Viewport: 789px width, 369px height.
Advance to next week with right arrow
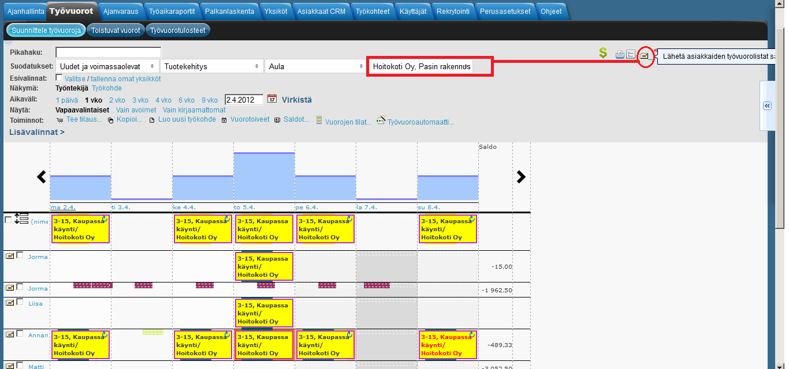coord(521,177)
